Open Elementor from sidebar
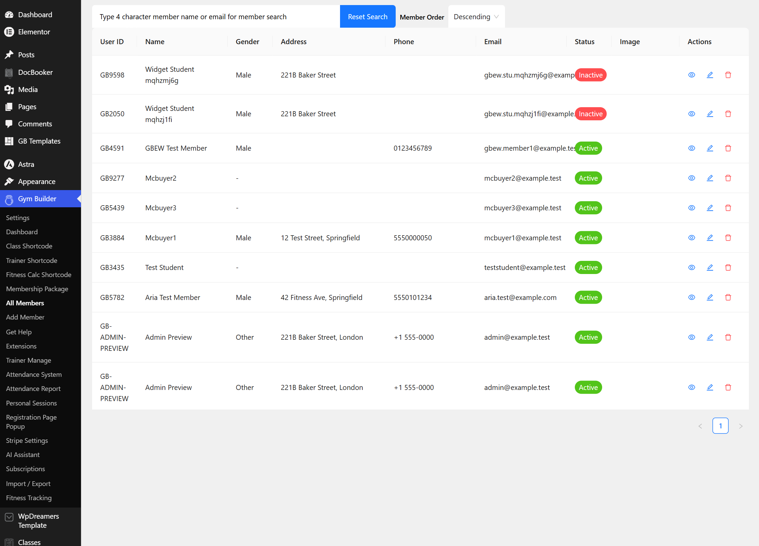759x546 pixels. [40, 32]
